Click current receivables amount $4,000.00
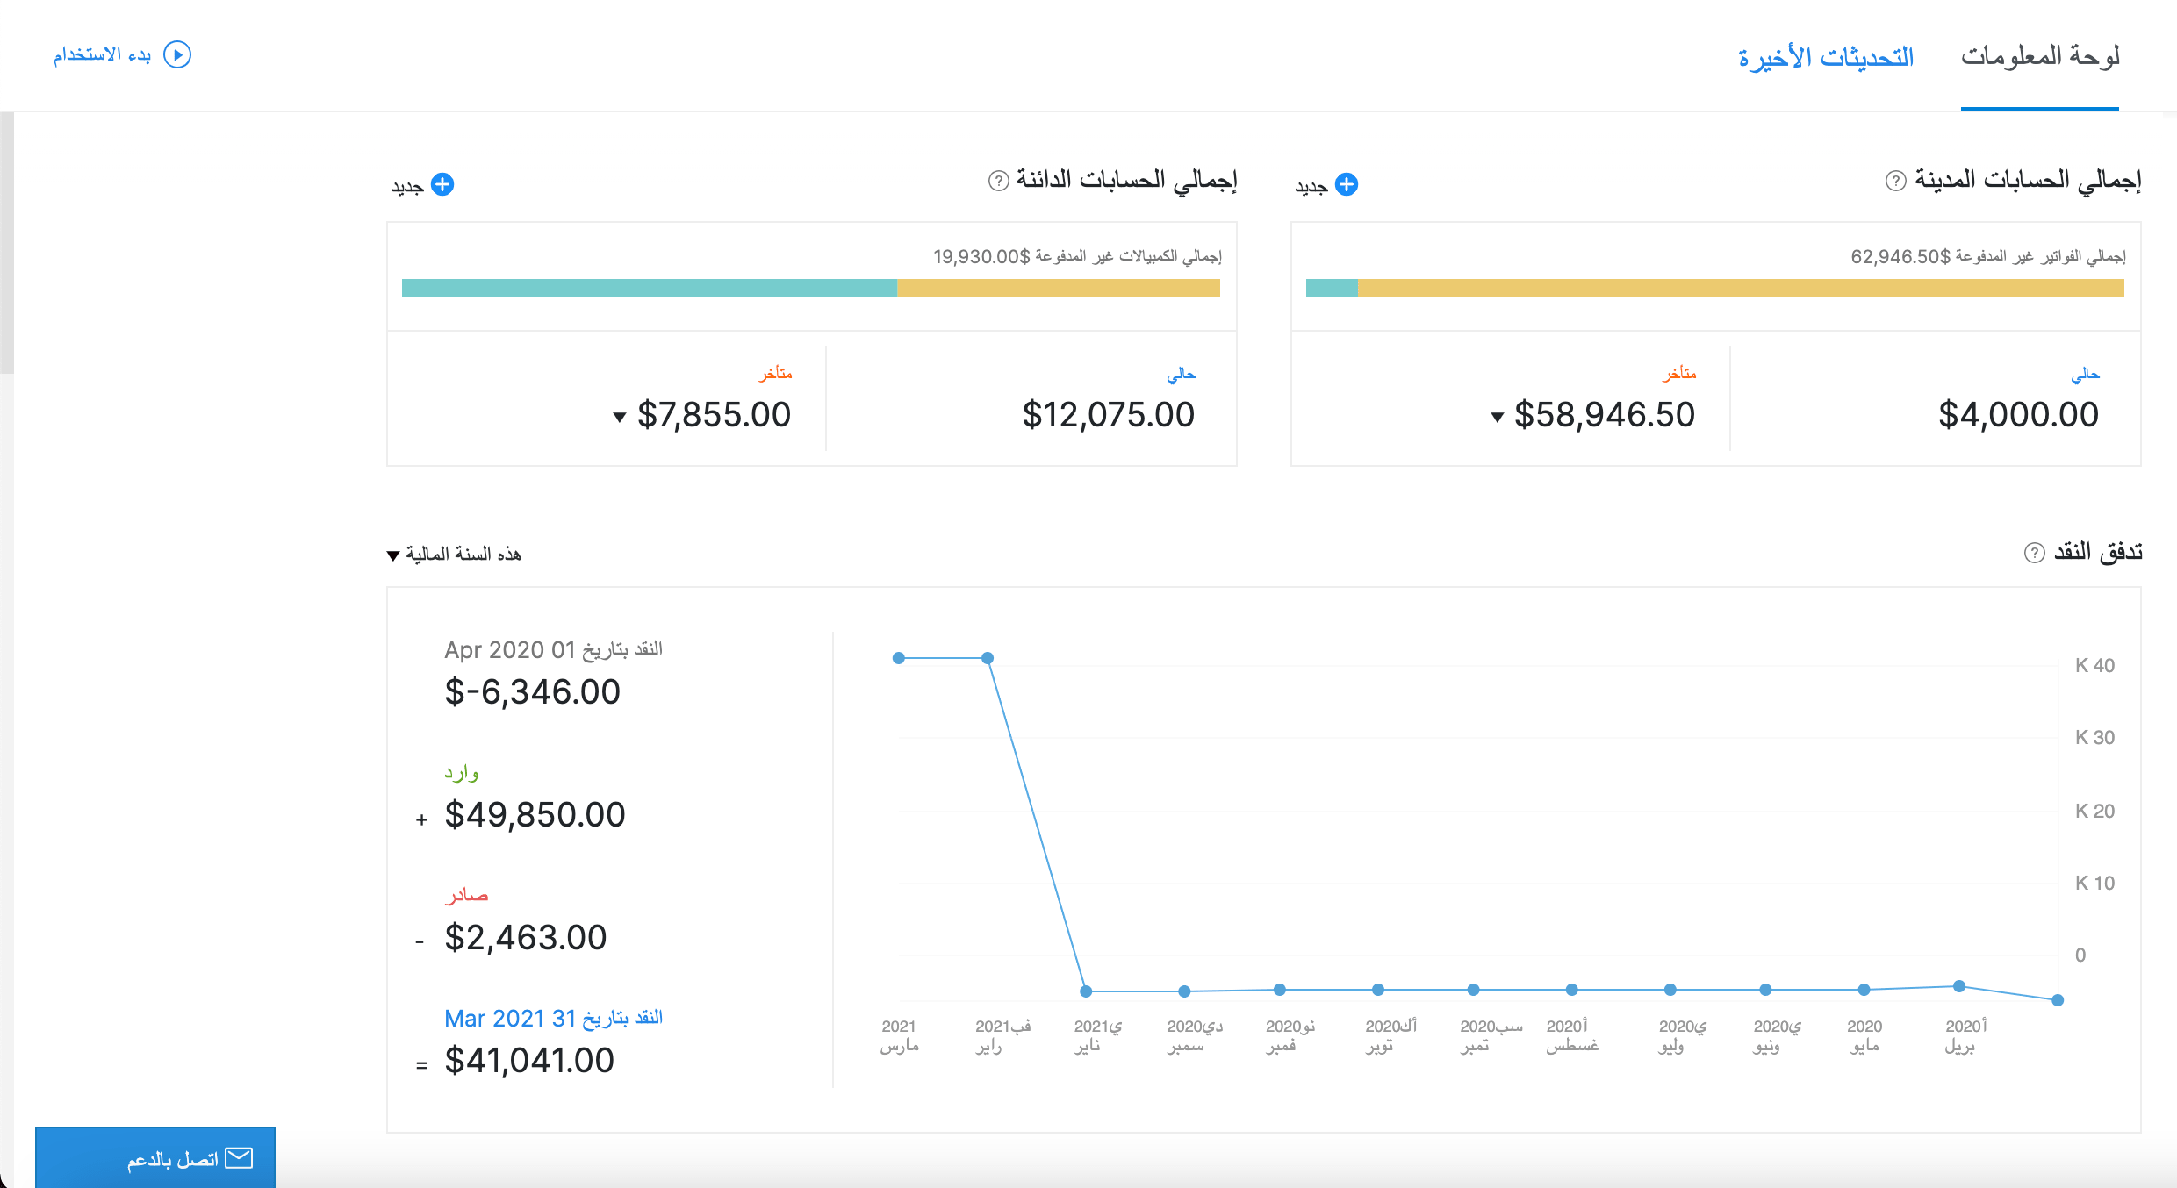This screenshot has width=2177, height=1188. [x=2018, y=415]
